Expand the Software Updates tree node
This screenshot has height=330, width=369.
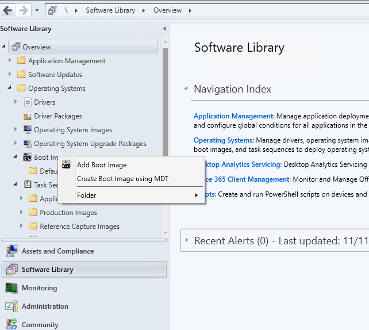pos(10,75)
